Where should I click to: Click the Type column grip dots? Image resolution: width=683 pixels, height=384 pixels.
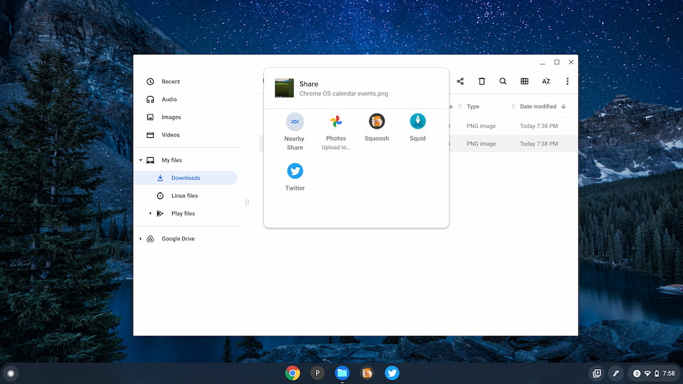click(460, 106)
